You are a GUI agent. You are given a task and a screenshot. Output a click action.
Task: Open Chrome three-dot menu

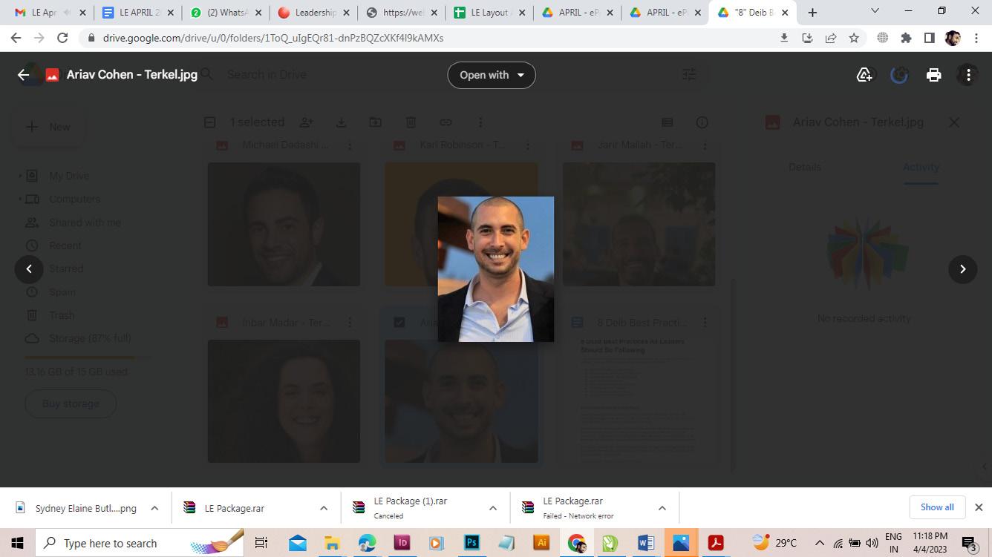coord(976,38)
